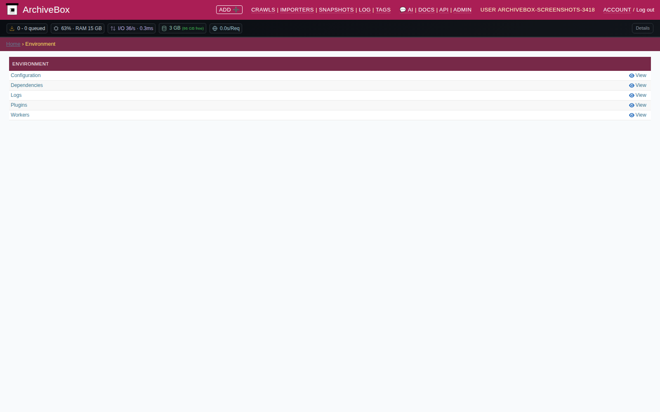Click the CPU chip icon

pyautogui.click(x=56, y=28)
